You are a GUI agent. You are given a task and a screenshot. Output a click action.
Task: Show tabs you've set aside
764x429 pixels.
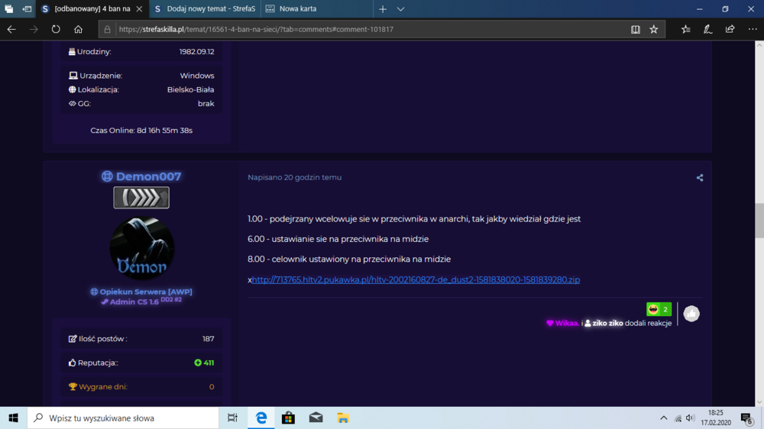(x=8, y=8)
